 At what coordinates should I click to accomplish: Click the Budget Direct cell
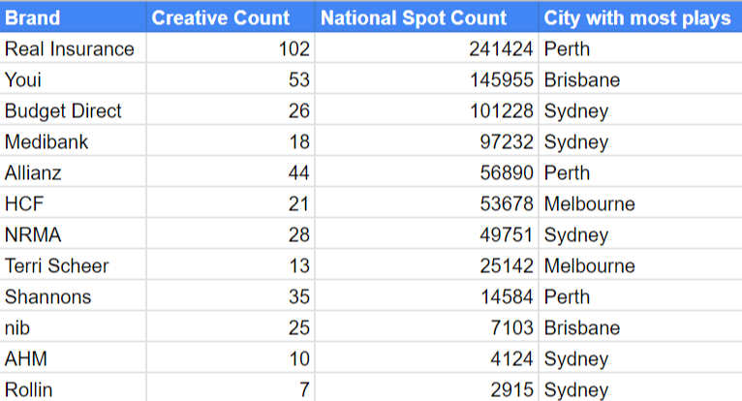click(x=73, y=109)
